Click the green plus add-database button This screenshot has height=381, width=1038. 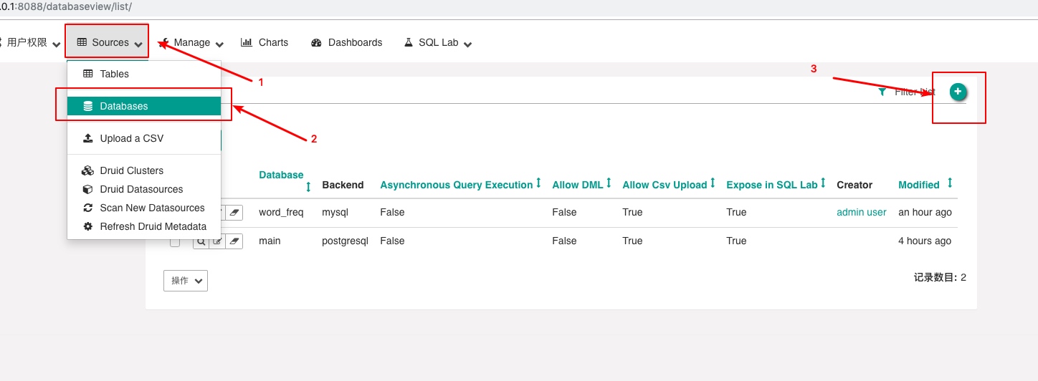coord(958,92)
